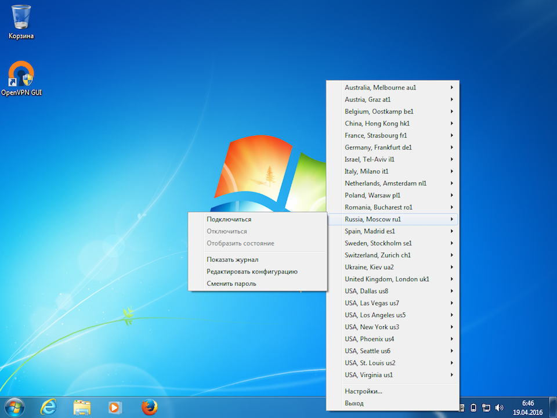Click the volume speaker tray icon
This screenshot has width=557, height=418.
pos(499,408)
